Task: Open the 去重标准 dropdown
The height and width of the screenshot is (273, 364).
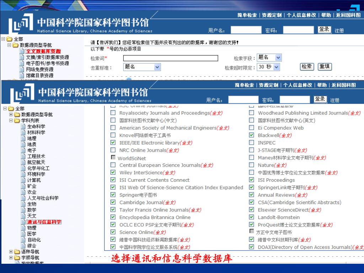Action: [x=142, y=67]
